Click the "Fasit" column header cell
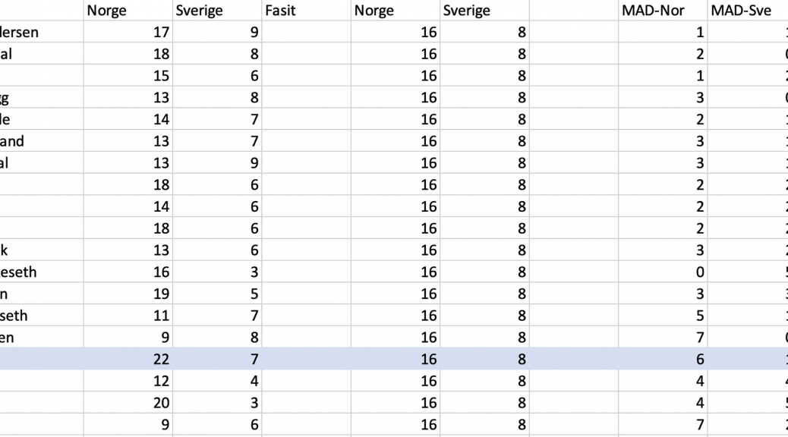This screenshot has height=437, width=788. (306, 11)
